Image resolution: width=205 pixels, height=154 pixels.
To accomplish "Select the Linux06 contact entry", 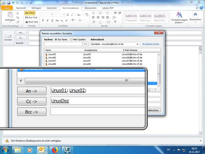I will (52, 58).
